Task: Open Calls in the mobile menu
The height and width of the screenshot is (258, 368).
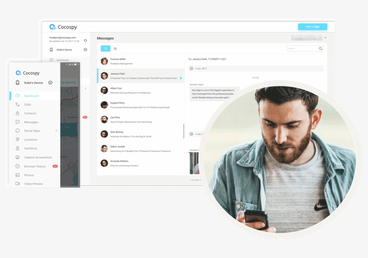Action: point(35,105)
